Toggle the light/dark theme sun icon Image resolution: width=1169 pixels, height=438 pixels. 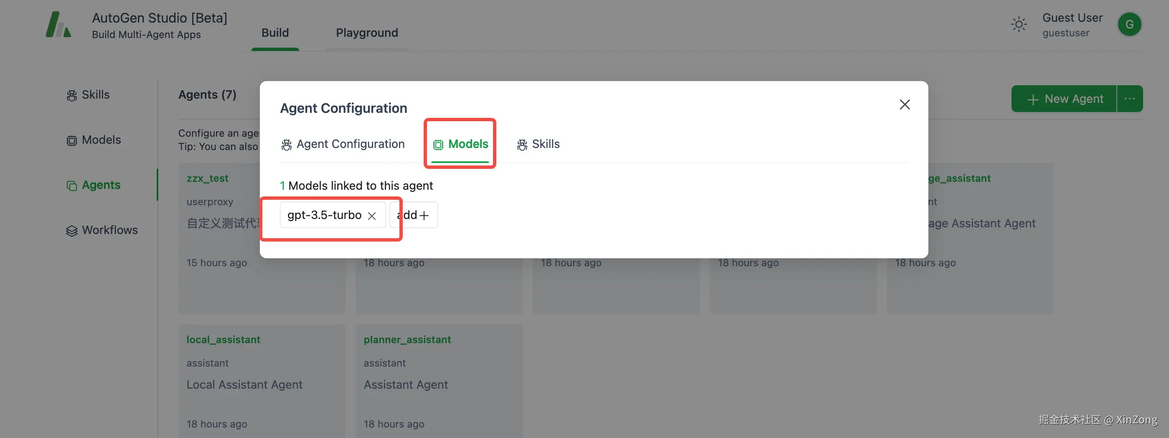(1018, 25)
